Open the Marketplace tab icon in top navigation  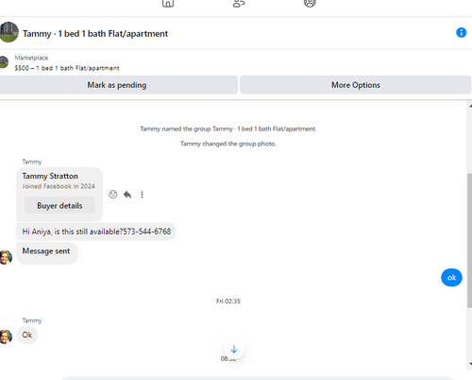click(x=168, y=3)
